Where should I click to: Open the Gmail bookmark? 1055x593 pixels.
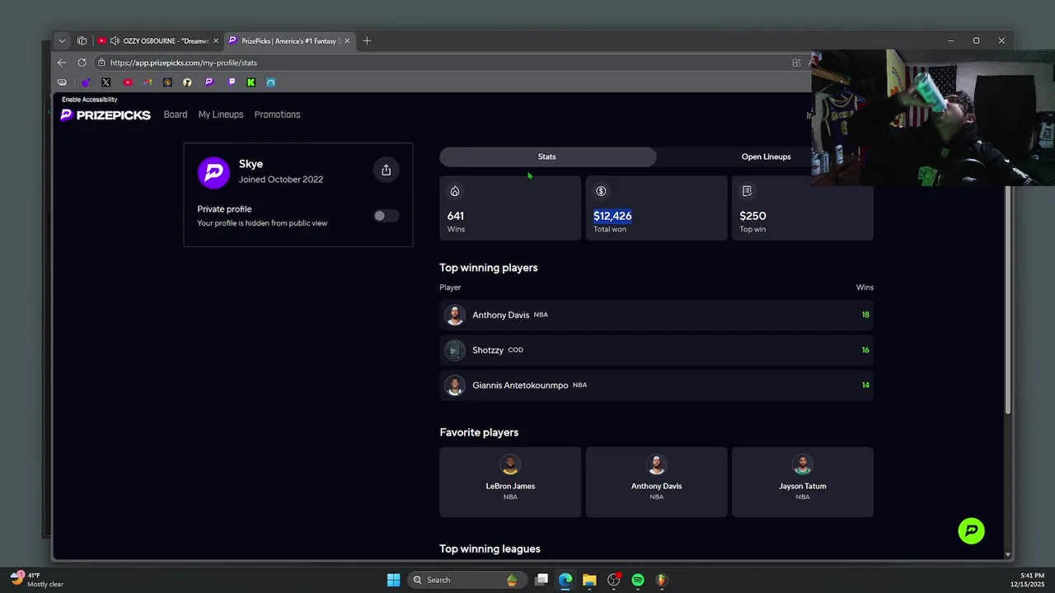point(148,82)
